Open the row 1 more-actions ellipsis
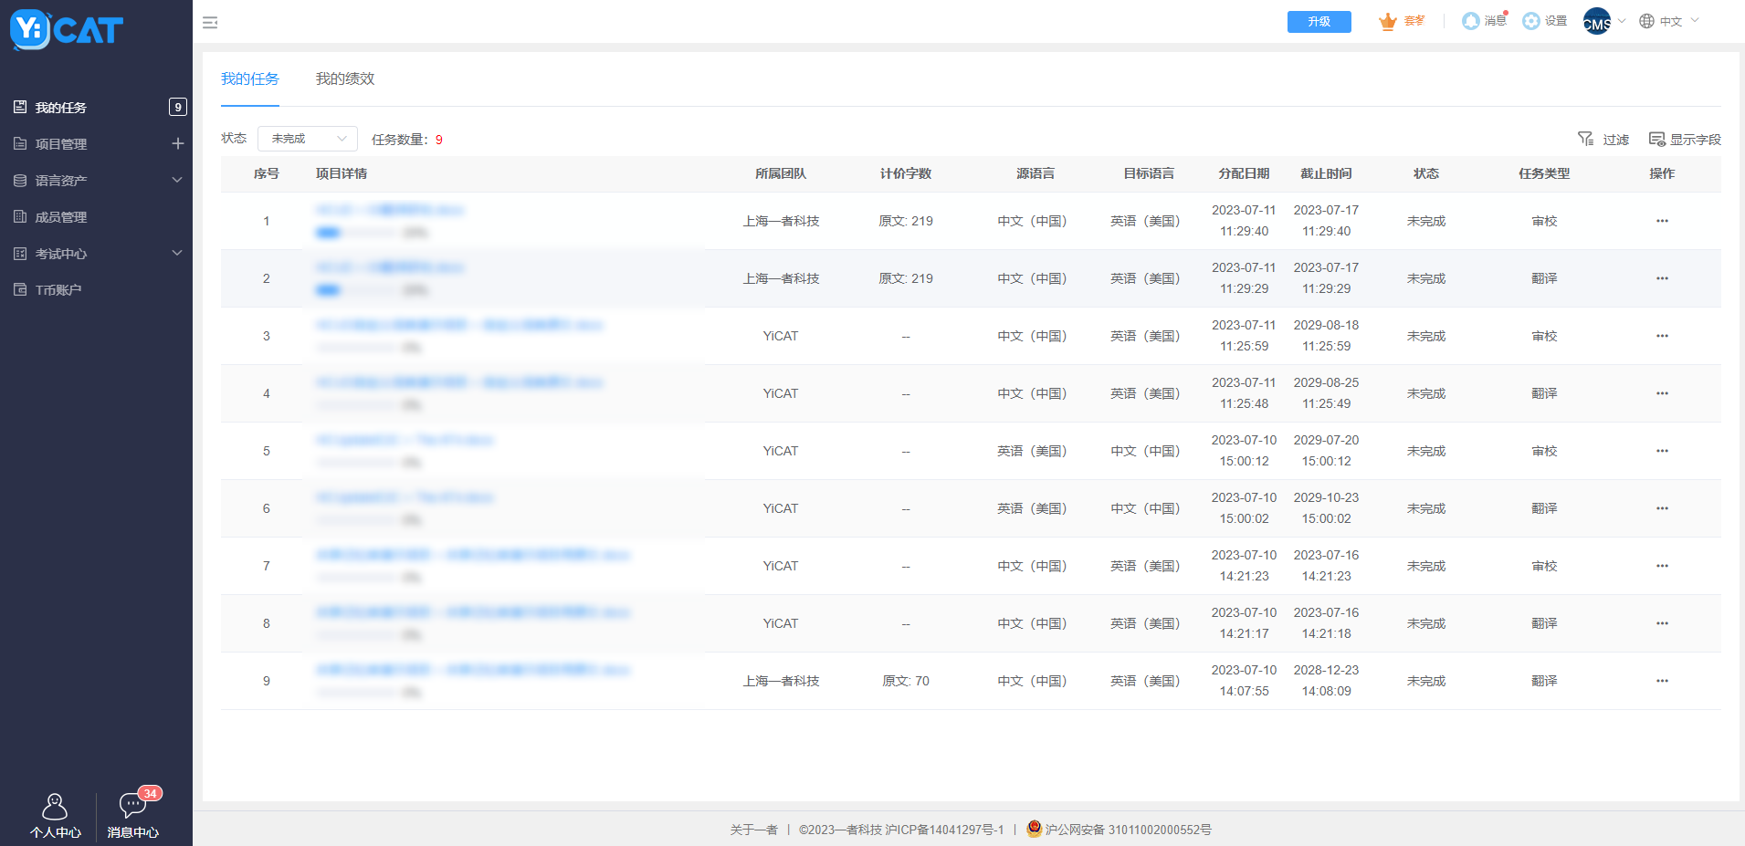 [x=1662, y=221]
